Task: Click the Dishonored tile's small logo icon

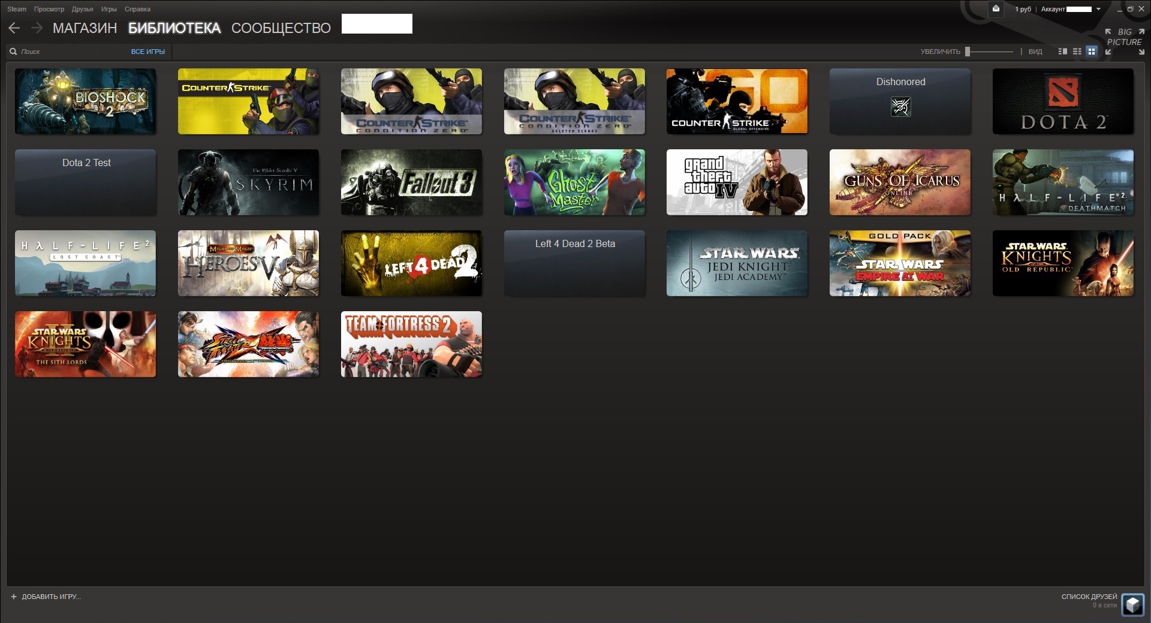Action: 900,107
